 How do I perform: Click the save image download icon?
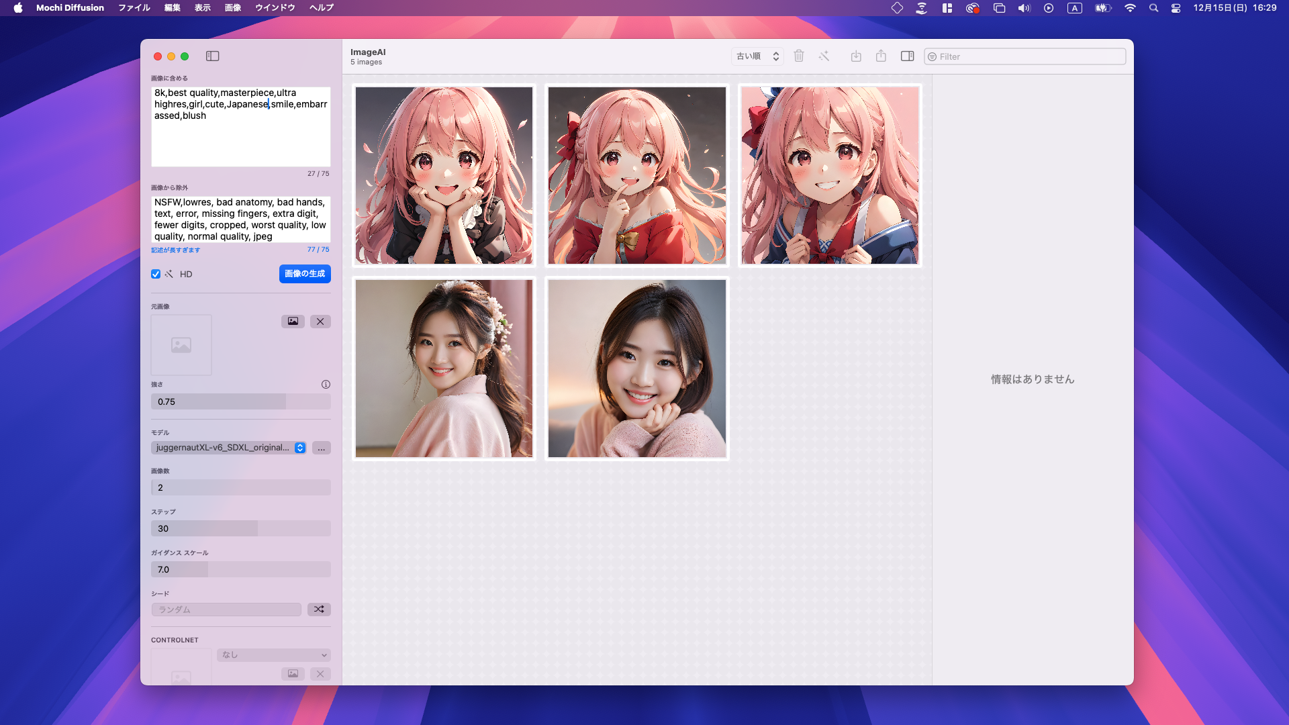point(856,56)
